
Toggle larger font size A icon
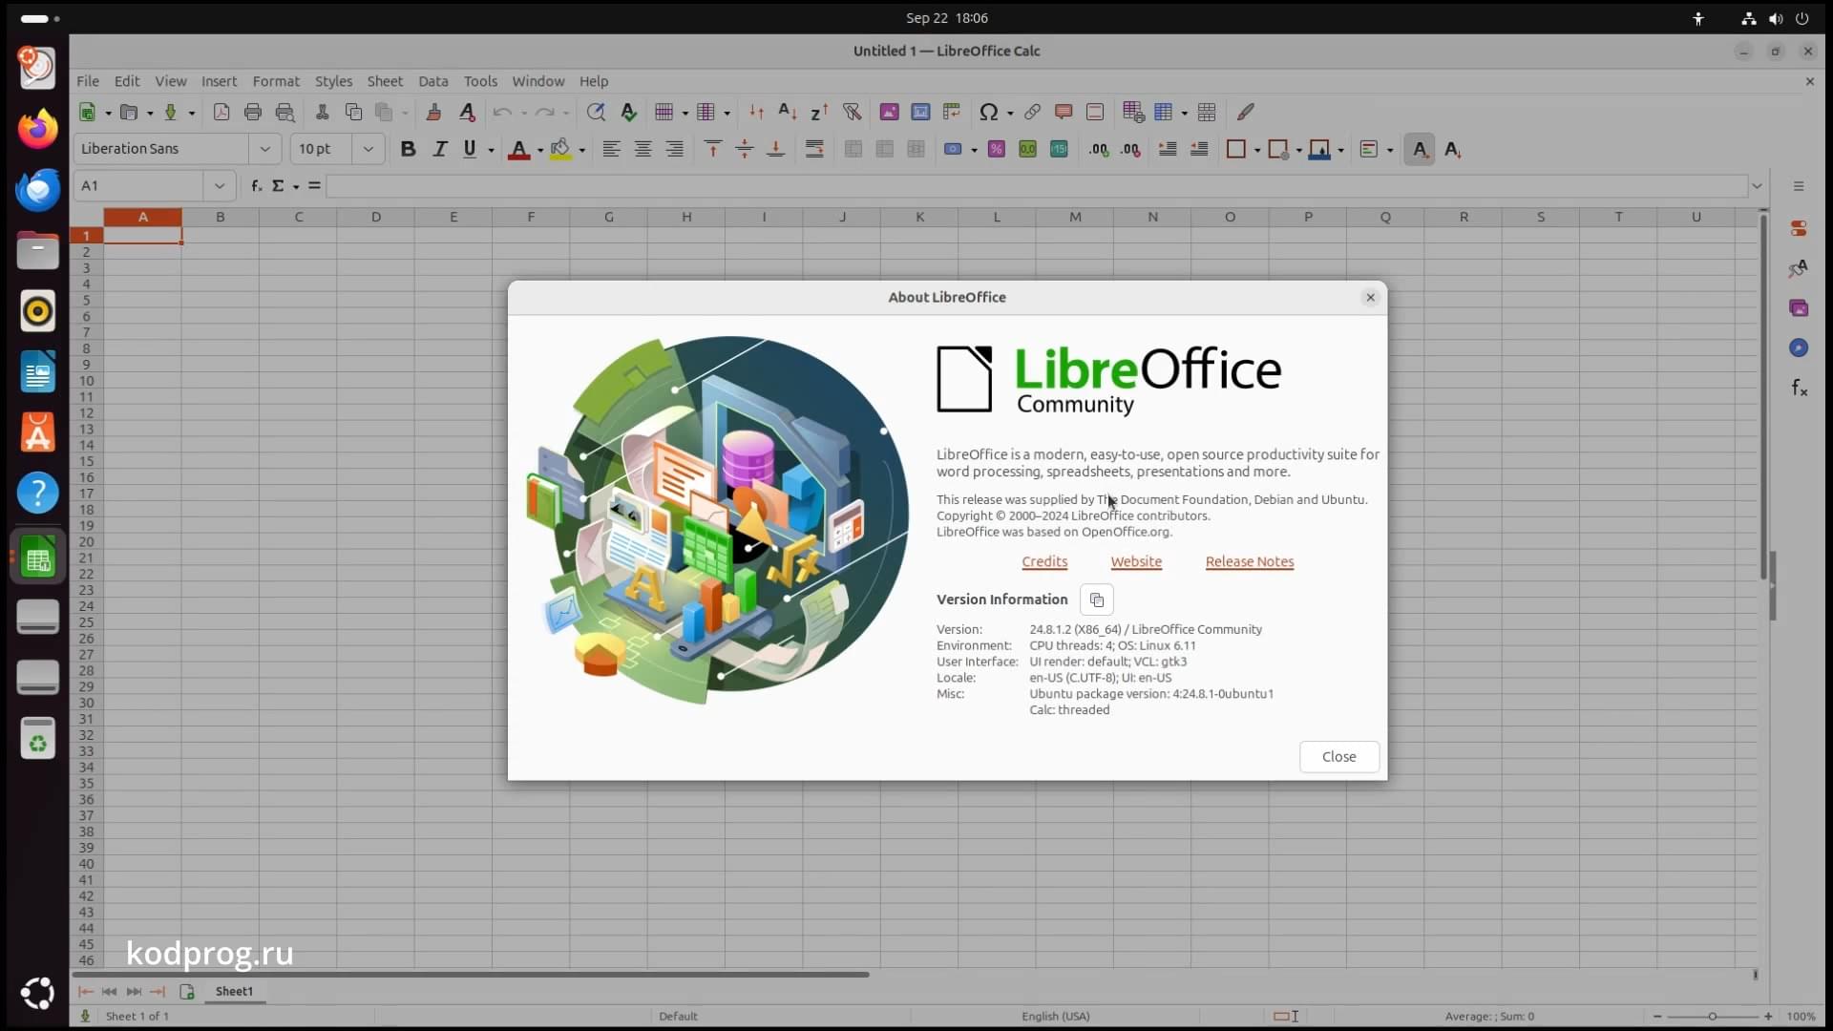(1419, 149)
